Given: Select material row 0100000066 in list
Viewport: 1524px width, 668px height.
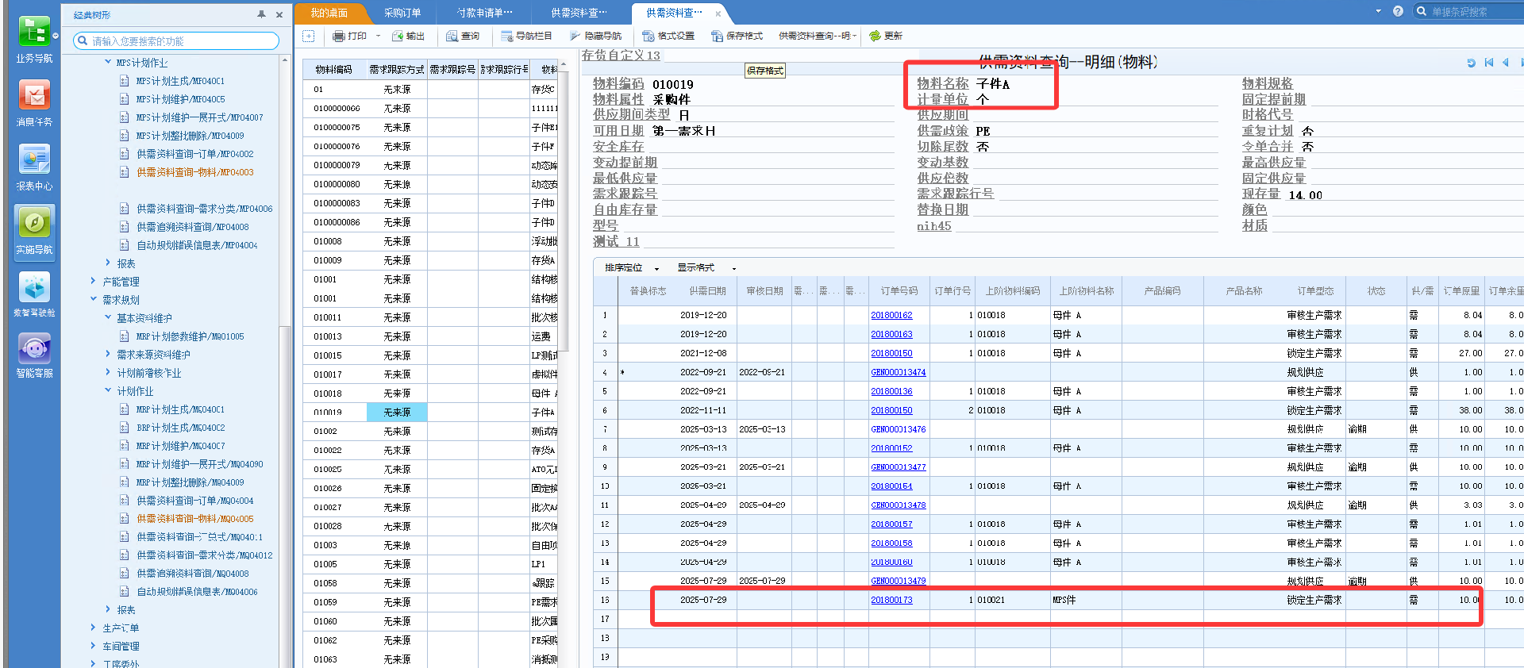Looking at the screenshot, I should point(430,108).
